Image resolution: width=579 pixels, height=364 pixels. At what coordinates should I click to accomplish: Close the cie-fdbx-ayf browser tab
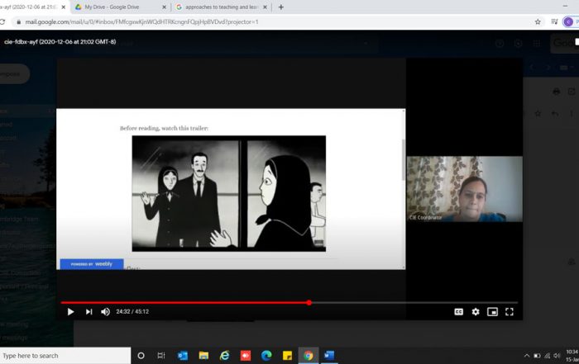point(63,7)
